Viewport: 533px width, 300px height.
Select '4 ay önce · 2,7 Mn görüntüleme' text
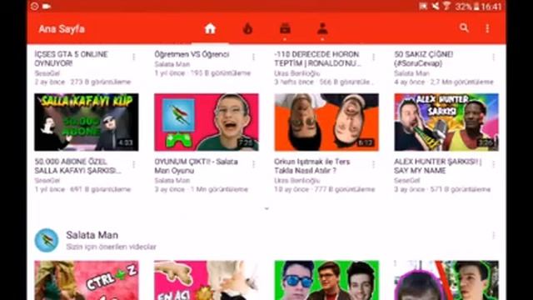point(444,82)
